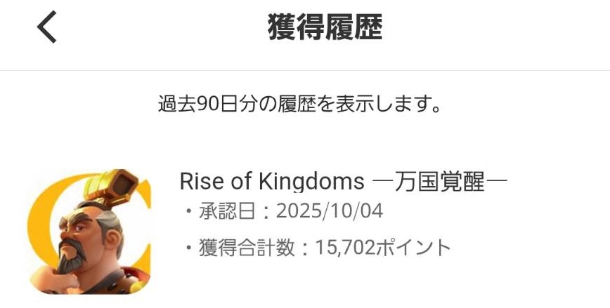The height and width of the screenshot is (308, 610).
Task: Tap the bullet before 承認日
Action: (x=188, y=211)
